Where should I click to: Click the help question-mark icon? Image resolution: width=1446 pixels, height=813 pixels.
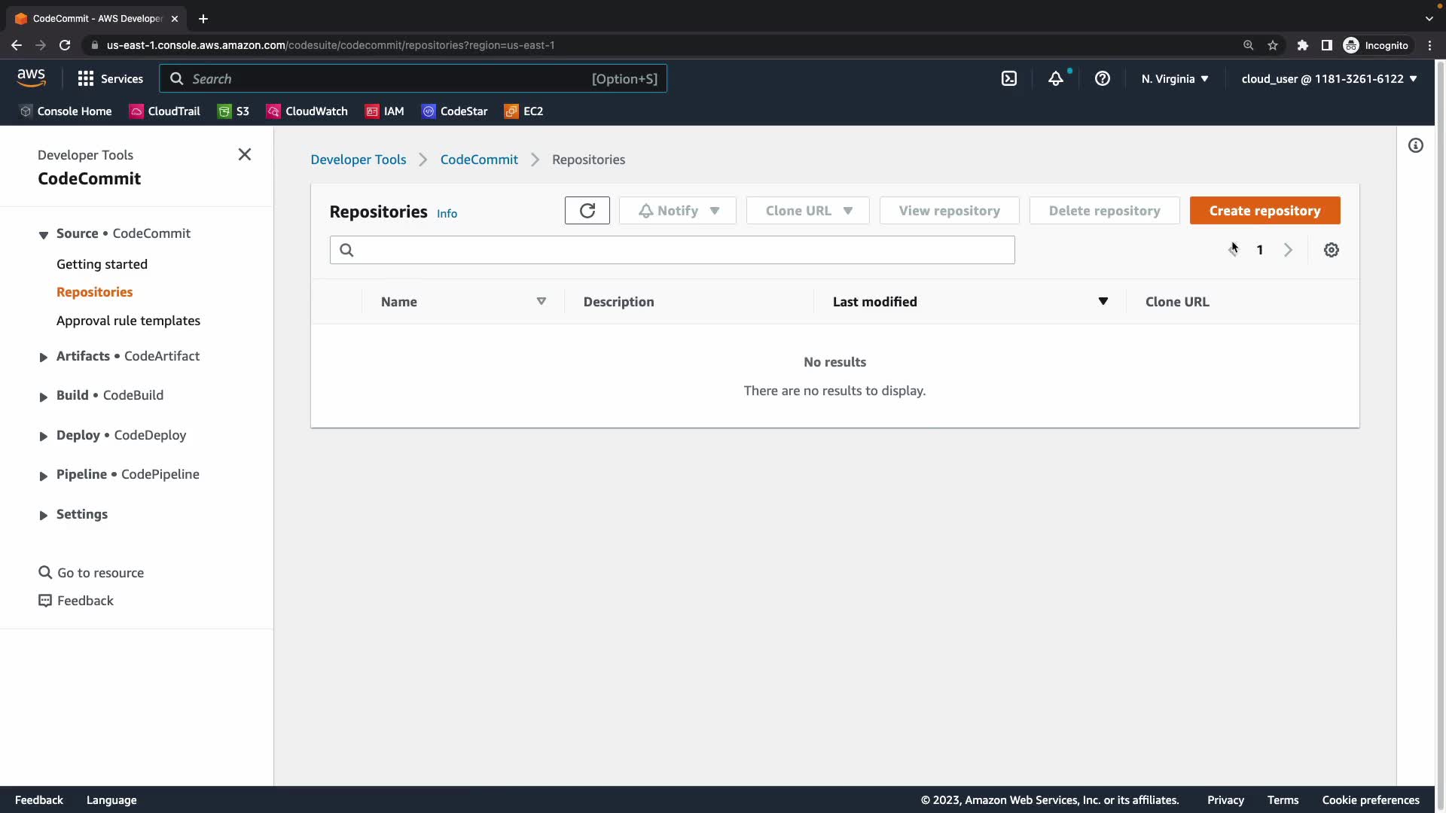click(1103, 78)
